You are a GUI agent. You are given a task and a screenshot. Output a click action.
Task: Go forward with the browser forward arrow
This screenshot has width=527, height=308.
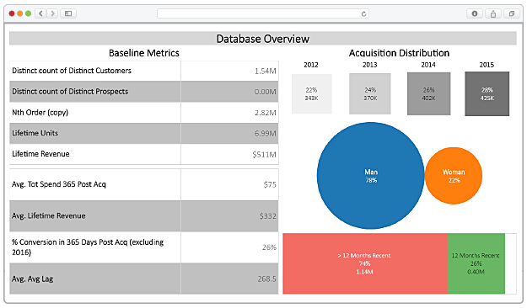coord(52,13)
